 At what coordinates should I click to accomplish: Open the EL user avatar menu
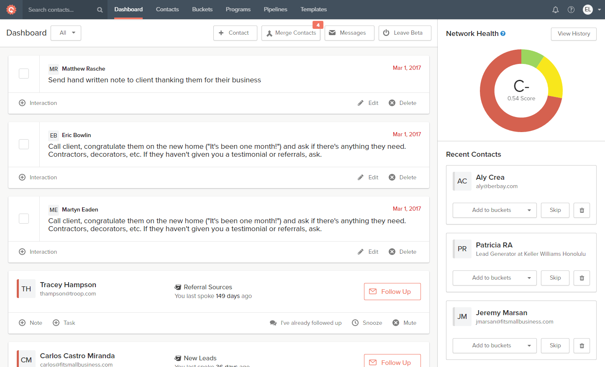[588, 9]
